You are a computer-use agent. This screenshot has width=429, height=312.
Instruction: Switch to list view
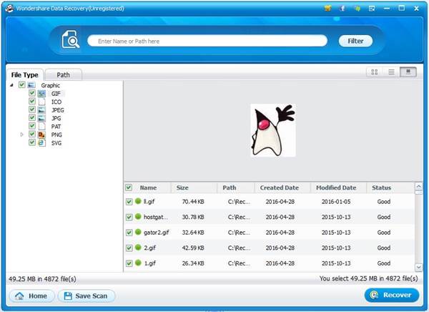391,72
